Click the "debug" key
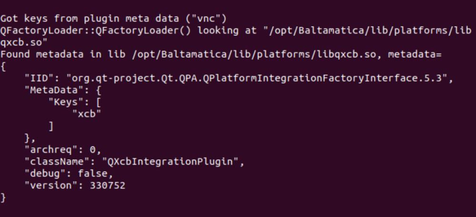476x217 pixels. click(45, 174)
